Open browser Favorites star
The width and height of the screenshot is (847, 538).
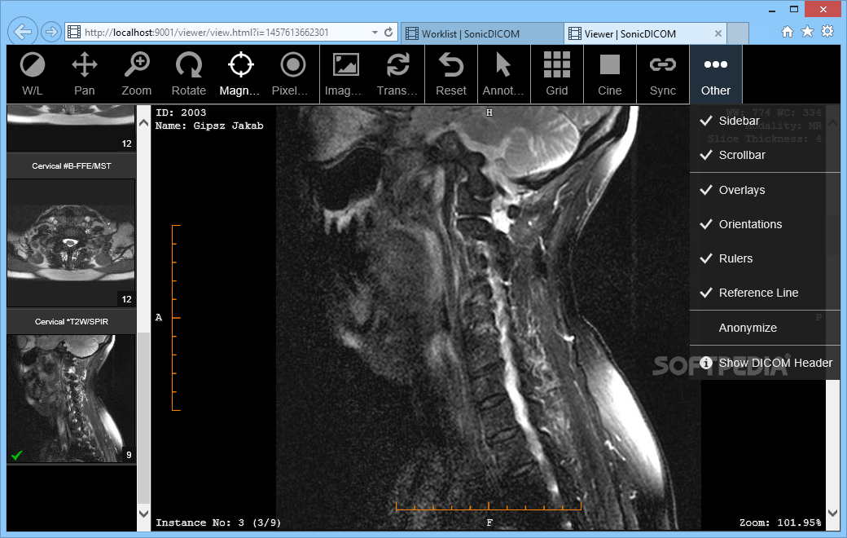click(808, 31)
